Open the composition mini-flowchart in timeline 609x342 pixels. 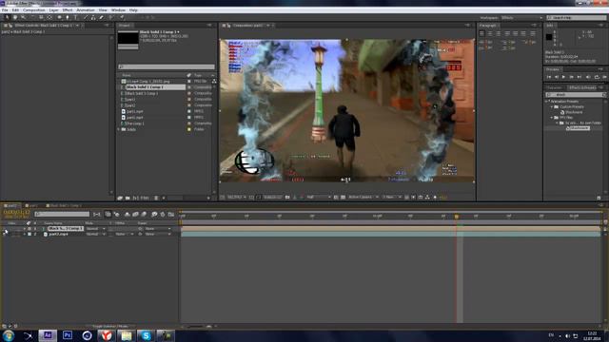[x=97, y=214]
